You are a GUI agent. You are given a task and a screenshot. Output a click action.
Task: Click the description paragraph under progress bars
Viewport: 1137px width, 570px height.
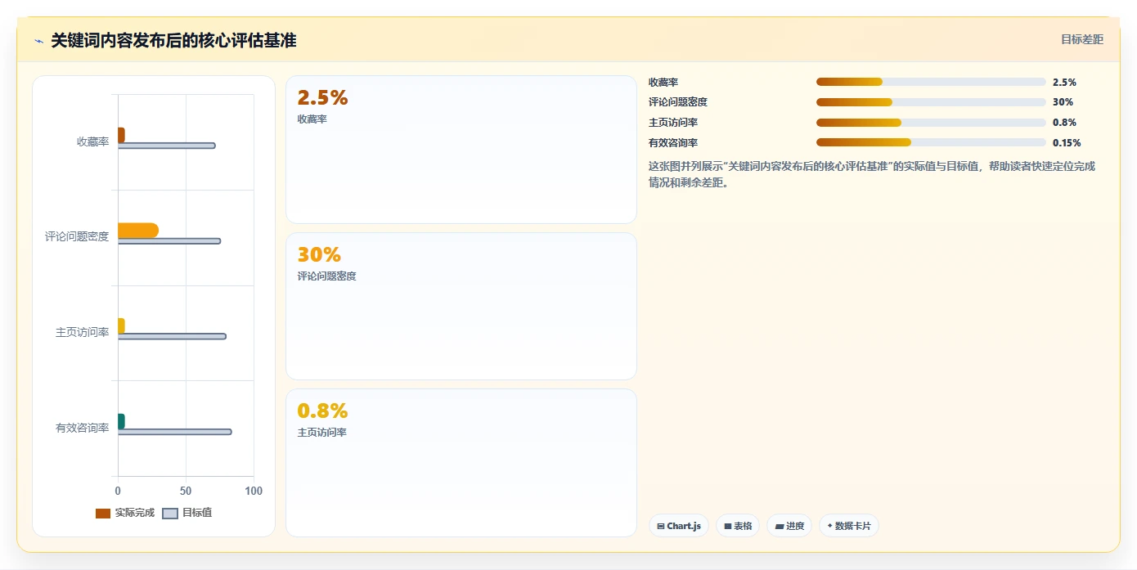coord(872,174)
